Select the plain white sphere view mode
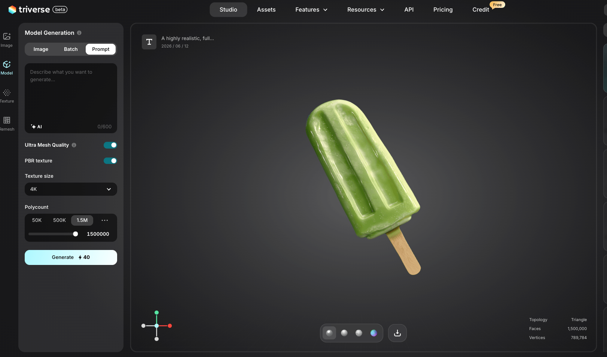607x357 pixels. [x=344, y=333]
